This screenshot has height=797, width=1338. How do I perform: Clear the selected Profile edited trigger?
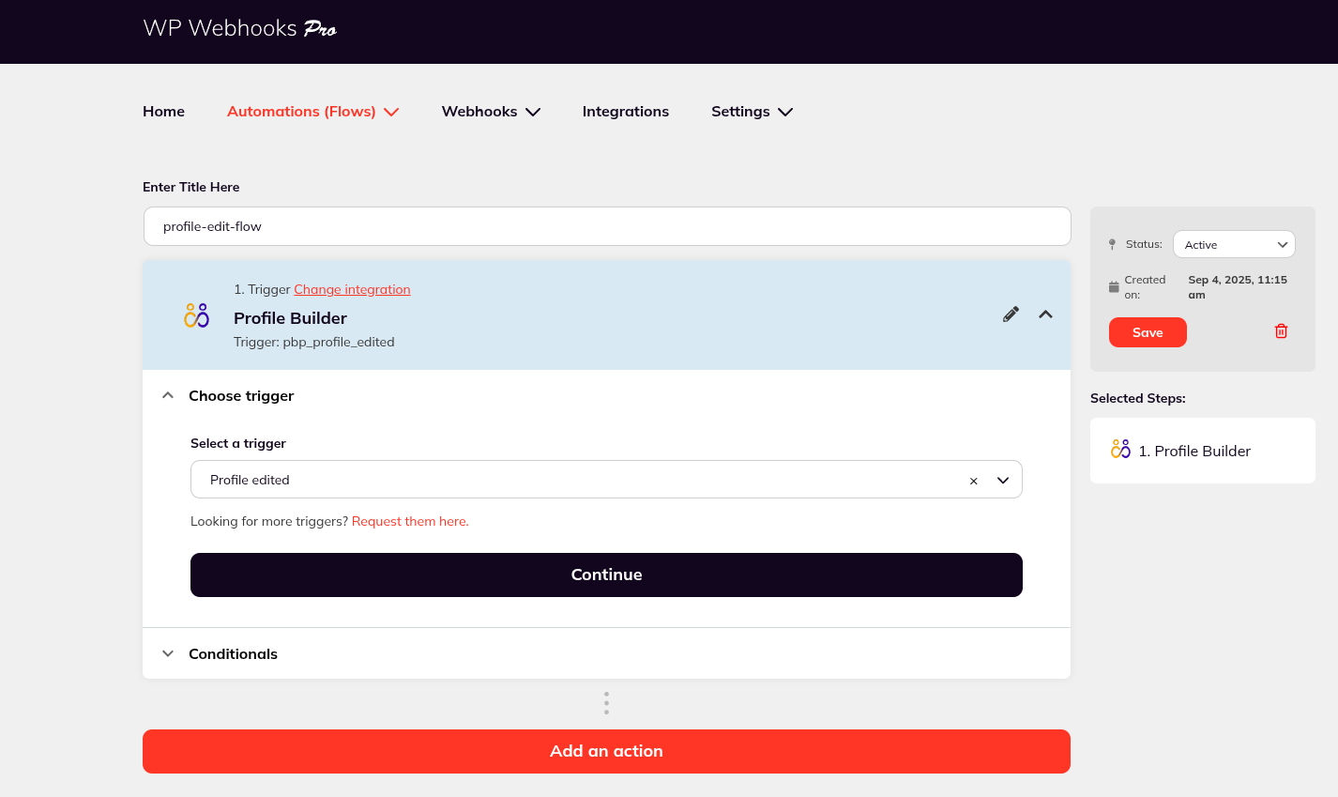pyautogui.click(x=973, y=481)
